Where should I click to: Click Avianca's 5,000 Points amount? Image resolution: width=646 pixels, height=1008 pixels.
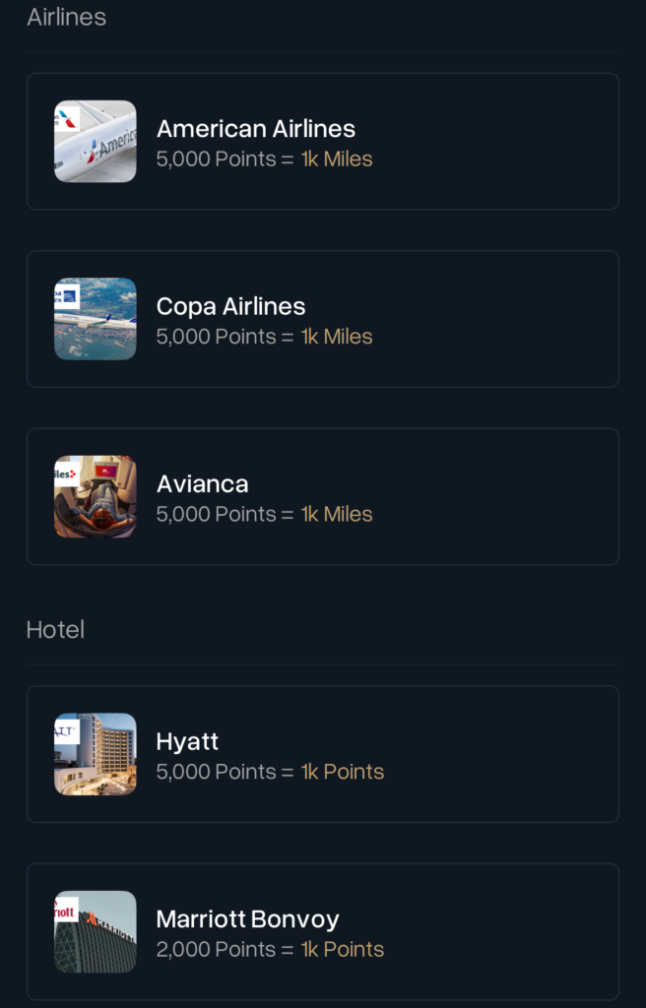(217, 514)
